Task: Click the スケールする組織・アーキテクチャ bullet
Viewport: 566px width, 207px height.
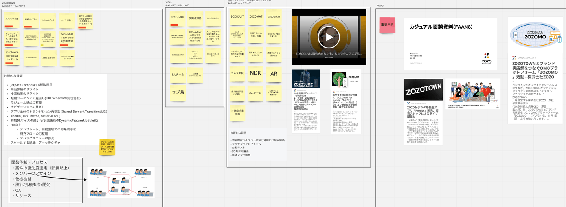Action: (x=35, y=143)
